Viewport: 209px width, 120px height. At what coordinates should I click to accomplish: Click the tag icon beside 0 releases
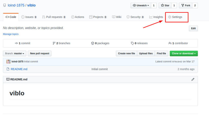tap(132, 43)
